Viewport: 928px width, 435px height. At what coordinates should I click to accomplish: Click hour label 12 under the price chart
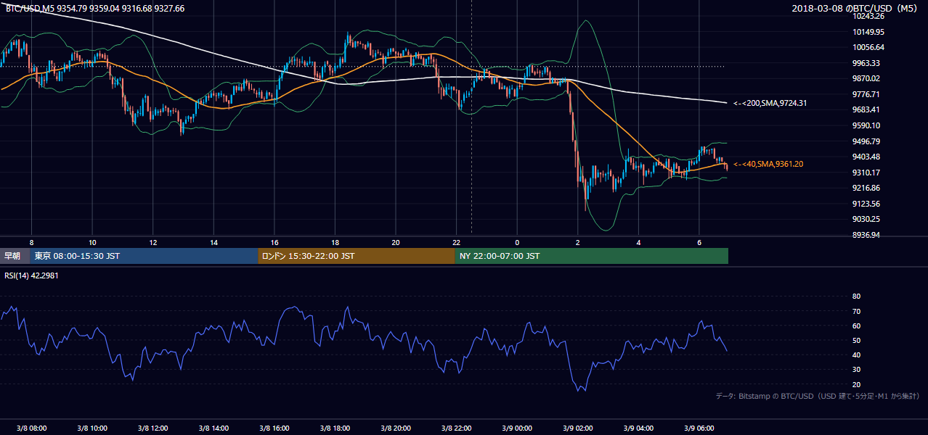[x=153, y=242]
